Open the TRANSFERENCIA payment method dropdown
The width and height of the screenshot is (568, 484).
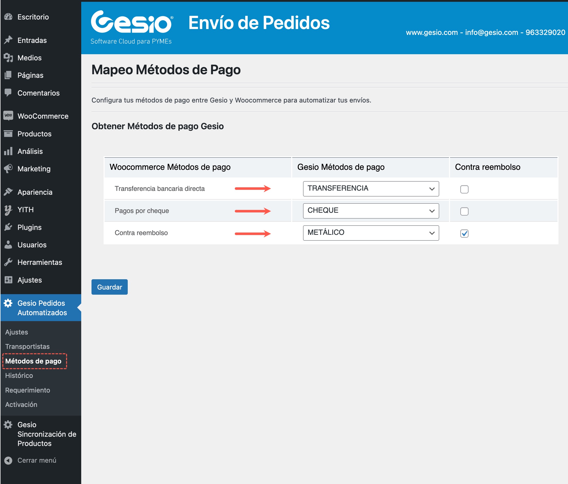[x=371, y=189]
